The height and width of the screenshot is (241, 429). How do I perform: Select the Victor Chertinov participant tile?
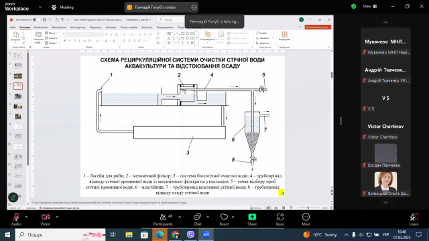click(x=385, y=127)
